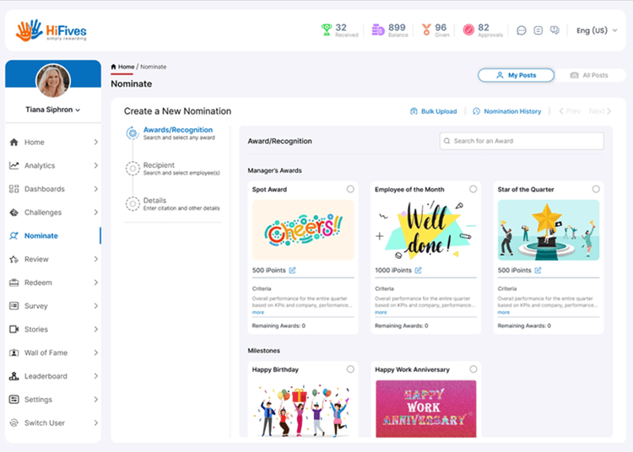Click the Bulk Upload button
Screen dimensions: 633x452
(x=433, y=111)
